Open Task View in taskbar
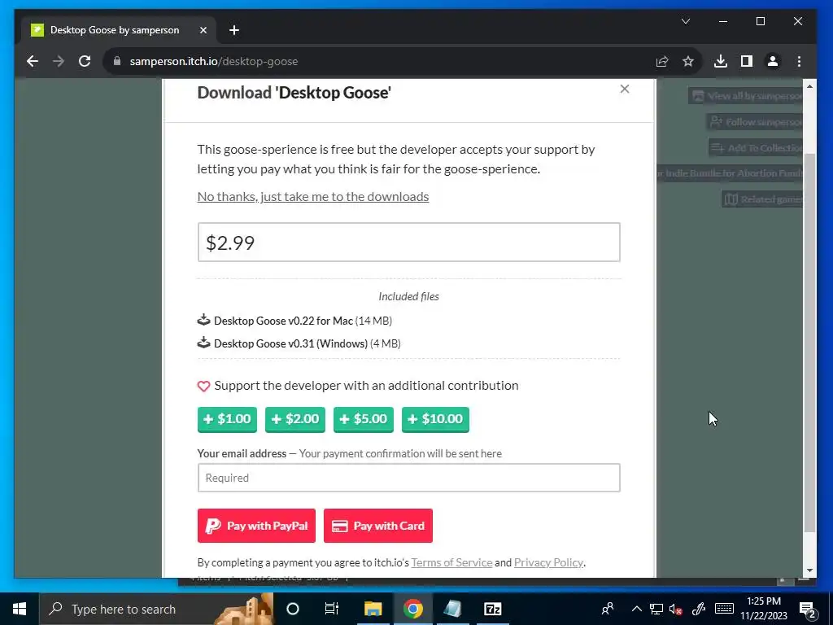Image resolution: width=833 pixels, height=625 pixels. coord(332,609)
